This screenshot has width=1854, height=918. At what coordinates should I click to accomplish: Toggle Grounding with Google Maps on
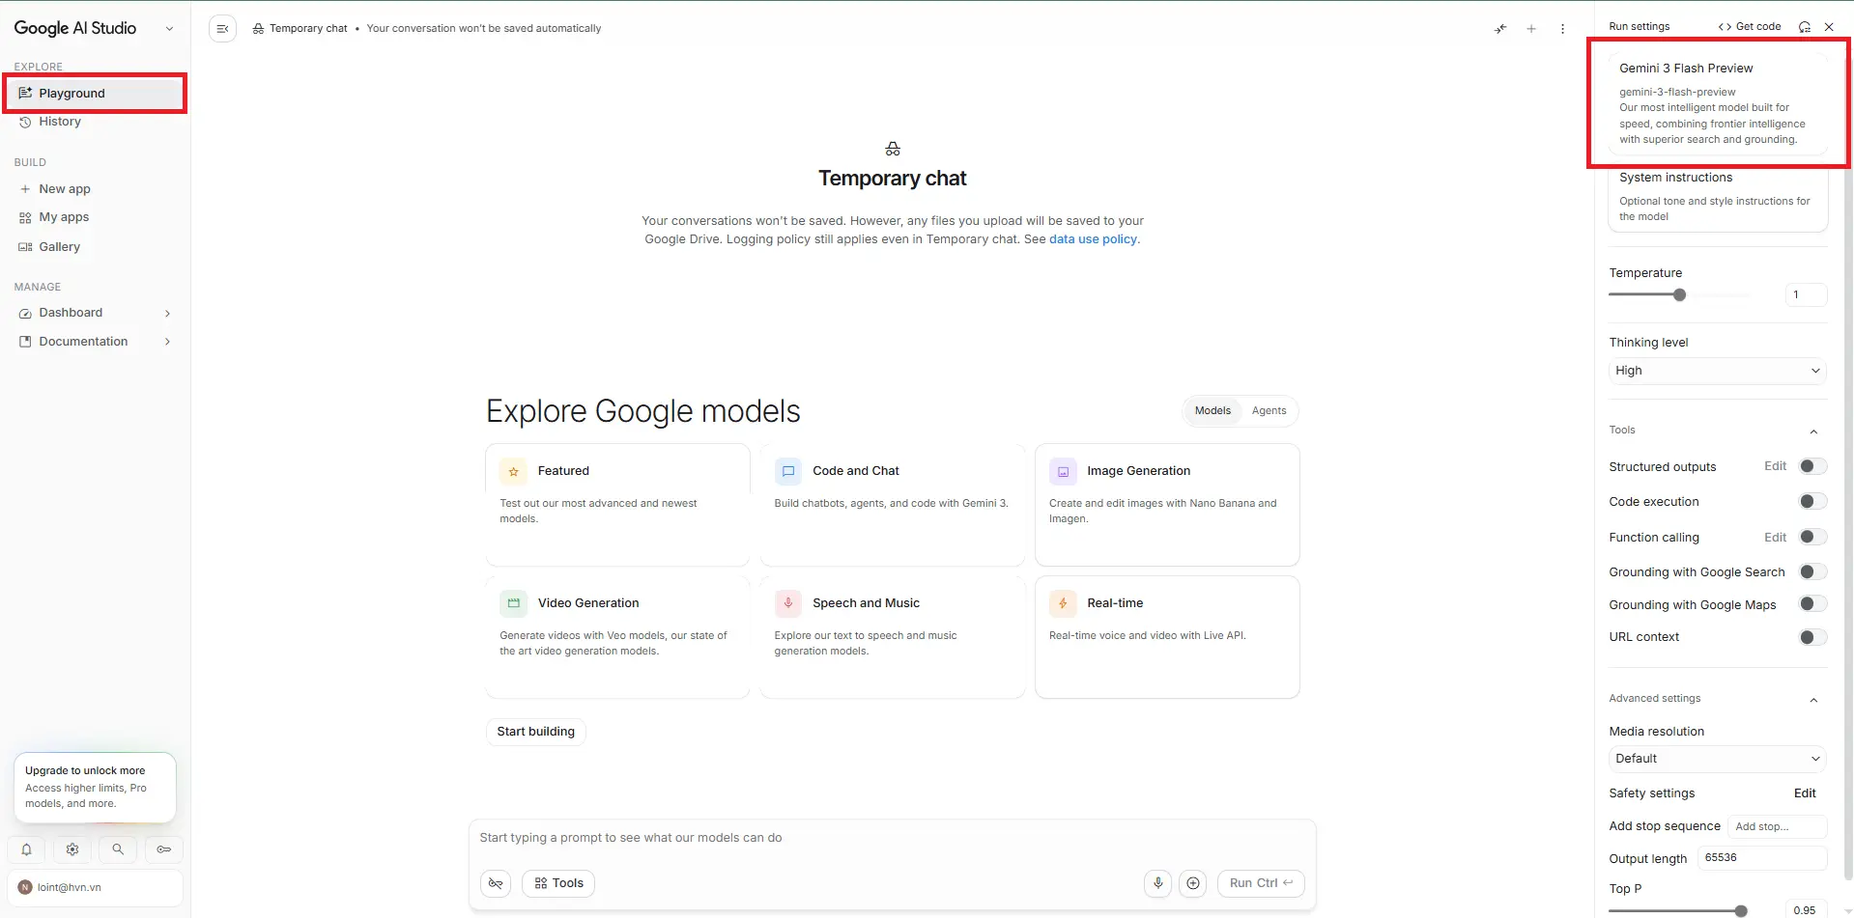[x=1812, y=604]
